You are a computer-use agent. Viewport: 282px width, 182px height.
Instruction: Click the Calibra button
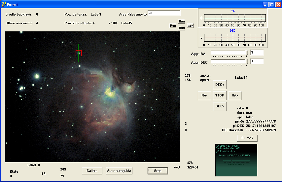[x=92, y=171]
